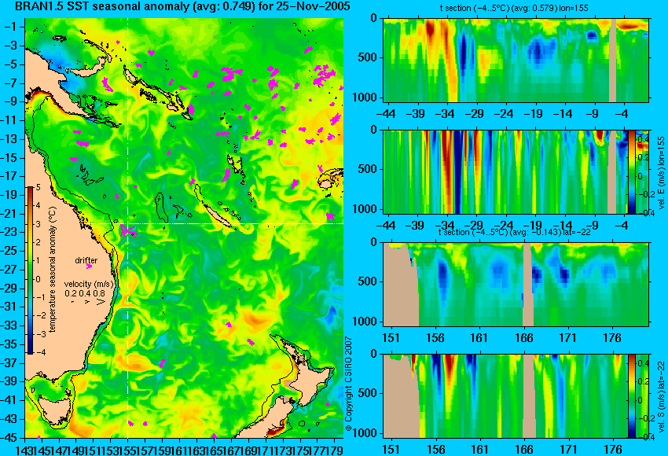Click the '151' label below the lat=-22 temperature section
The width and height of the screenshot is (668, 456).
click(x=391, y=338)
